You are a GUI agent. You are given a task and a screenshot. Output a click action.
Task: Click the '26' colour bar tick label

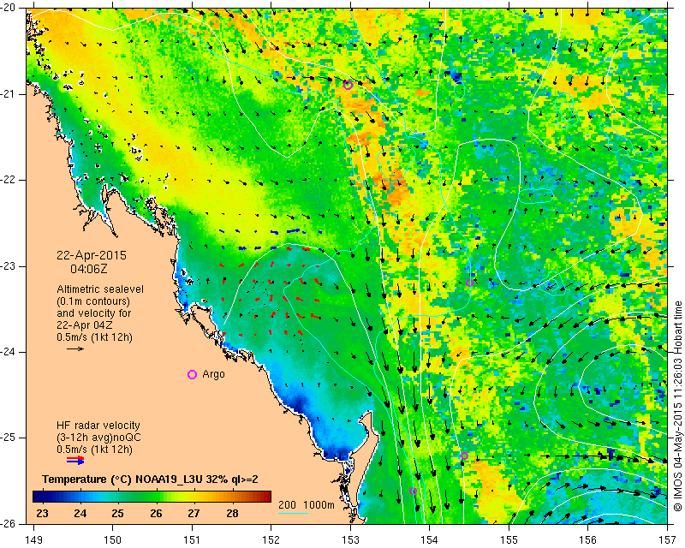(156, 514)
